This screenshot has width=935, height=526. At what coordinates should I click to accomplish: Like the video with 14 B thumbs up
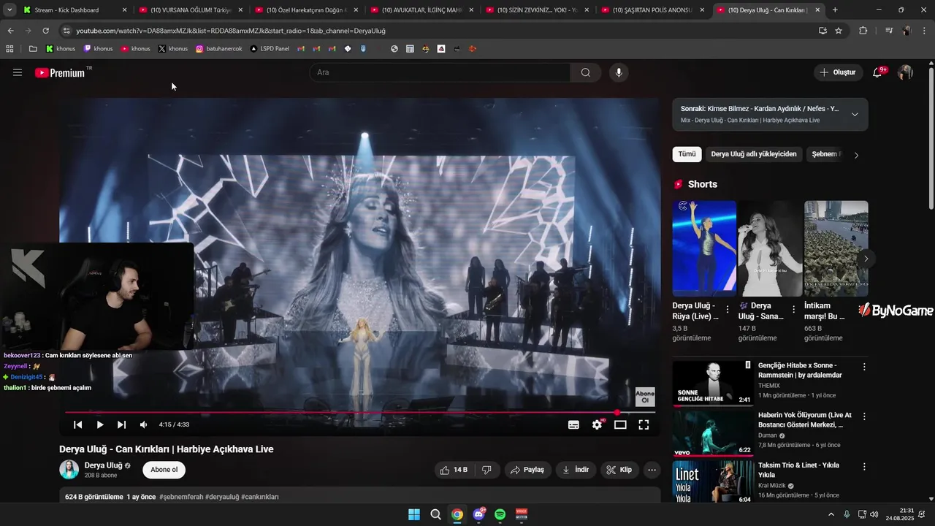(x=454, y=470)
